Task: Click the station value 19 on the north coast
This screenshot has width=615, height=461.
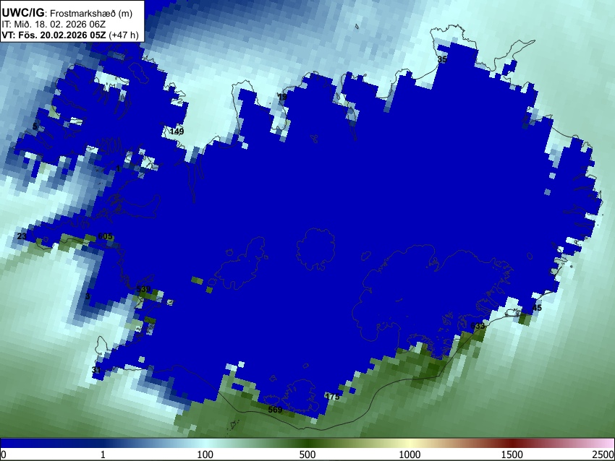Action: point(282,97)
